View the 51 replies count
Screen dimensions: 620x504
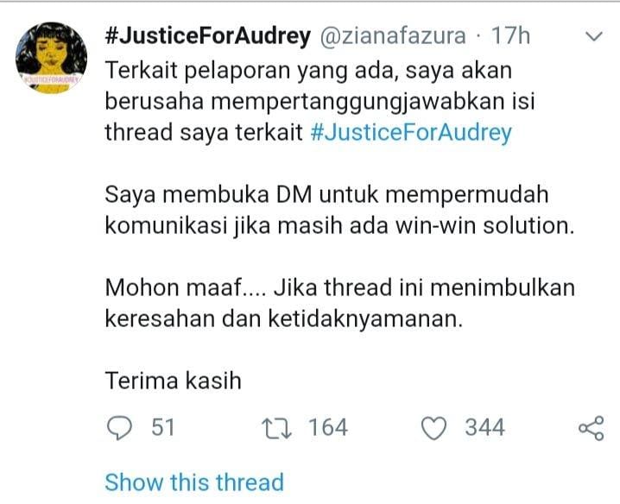tap(163, 428)
